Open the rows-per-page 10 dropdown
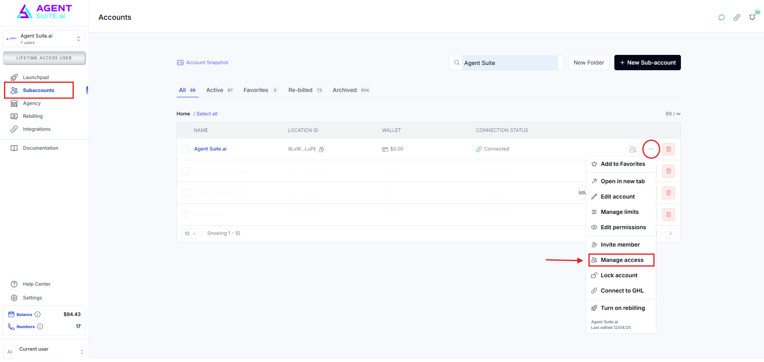Viewport: 764px width, 362px height. [189, 233]
